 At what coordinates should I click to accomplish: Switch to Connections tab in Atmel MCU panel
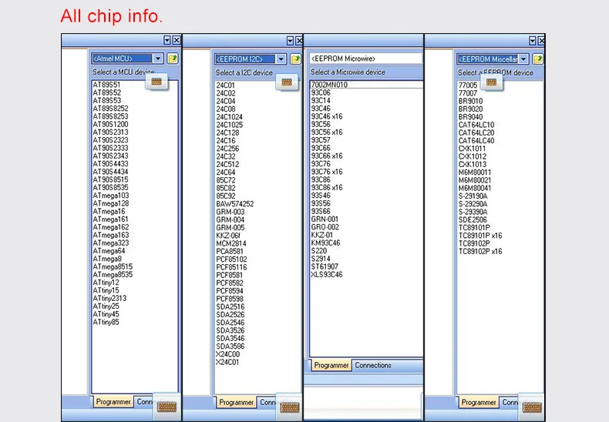(x=144, y=402)
